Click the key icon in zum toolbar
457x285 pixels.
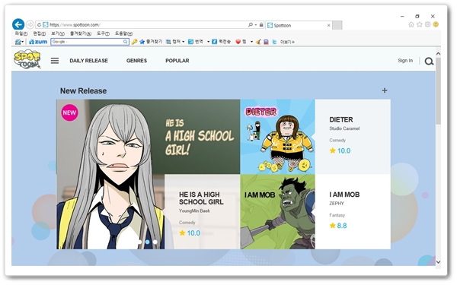coord(134,42)
